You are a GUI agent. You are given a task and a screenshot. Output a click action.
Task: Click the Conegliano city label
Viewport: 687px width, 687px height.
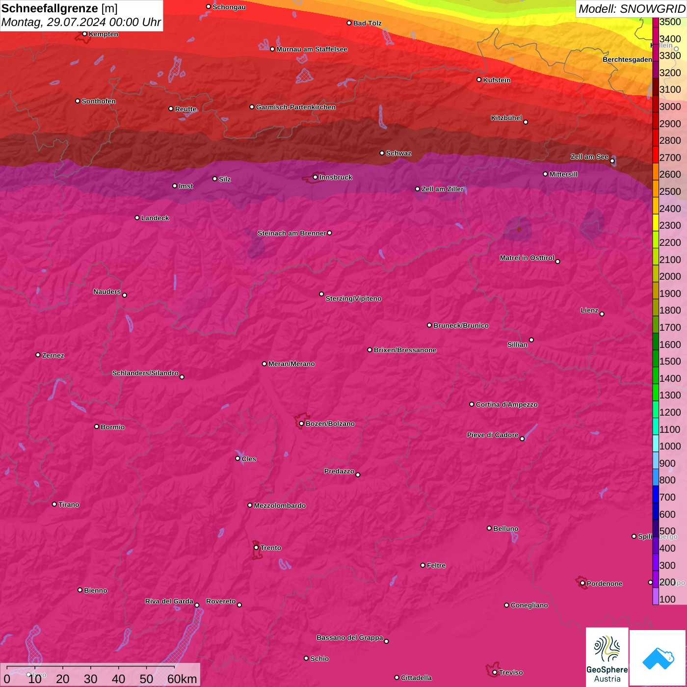(529, 605)
